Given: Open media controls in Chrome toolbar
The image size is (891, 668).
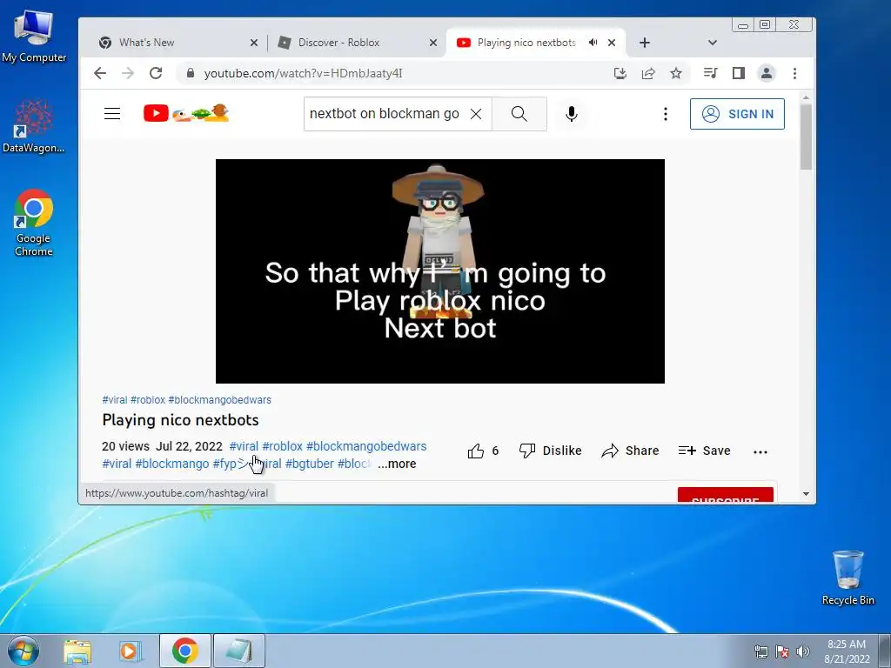Looking at the screenshot, I should click(710, 73).
